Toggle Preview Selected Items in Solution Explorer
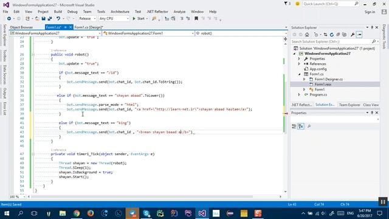Viewport: 389px width, 219px height. click(359, 35)
